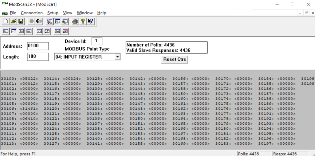Expand the MODBUS Point Type dropdown arrow
Screen dimensions: 315x156
(118, 57)
